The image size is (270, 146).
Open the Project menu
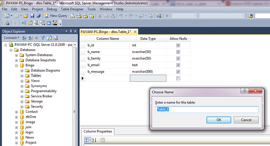[x=37, y=9]
